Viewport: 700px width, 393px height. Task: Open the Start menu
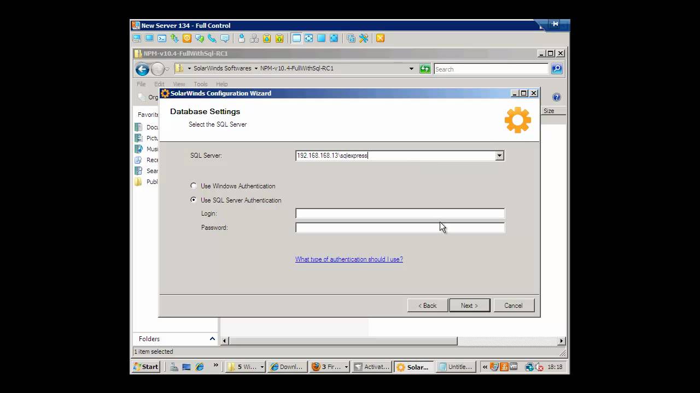(x=146, y=367)
